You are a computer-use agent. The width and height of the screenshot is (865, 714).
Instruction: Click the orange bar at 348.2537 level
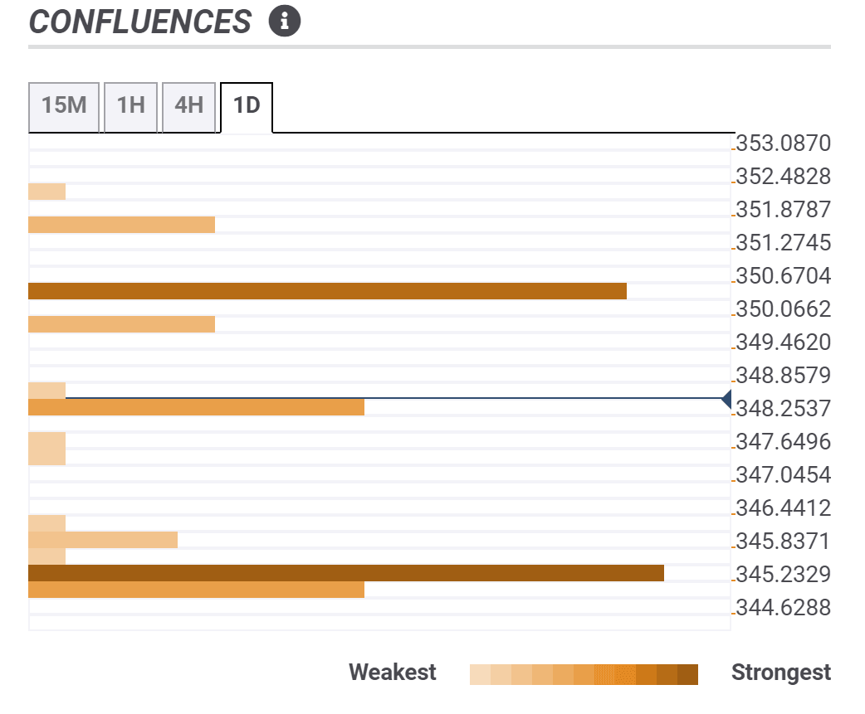196,407
